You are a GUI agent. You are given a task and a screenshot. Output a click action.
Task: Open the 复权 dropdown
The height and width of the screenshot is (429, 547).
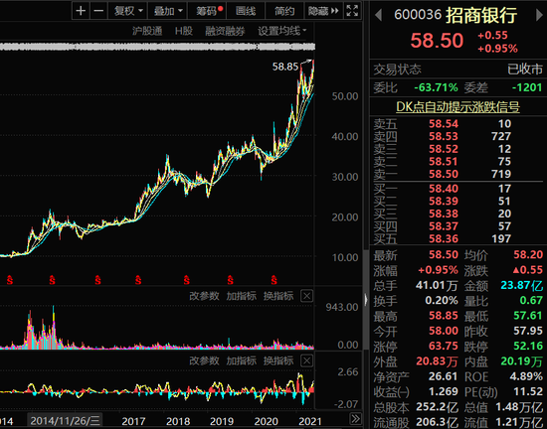pos(128,11)
